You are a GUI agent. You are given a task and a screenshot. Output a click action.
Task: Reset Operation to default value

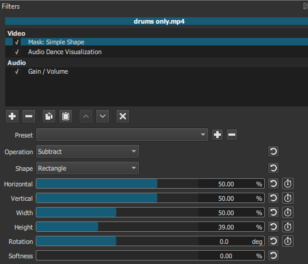click(273, 151)
